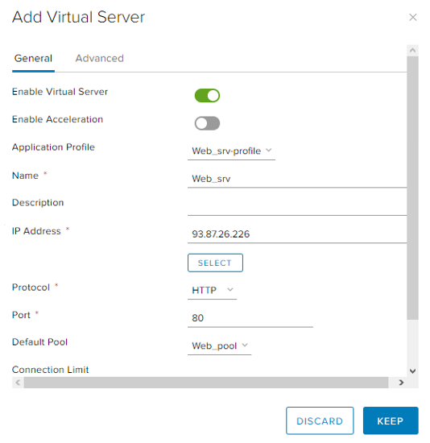Viewport: 430px width, 443px height.
Task: Click the Add Virtual Server title
Action: point(79,17)
